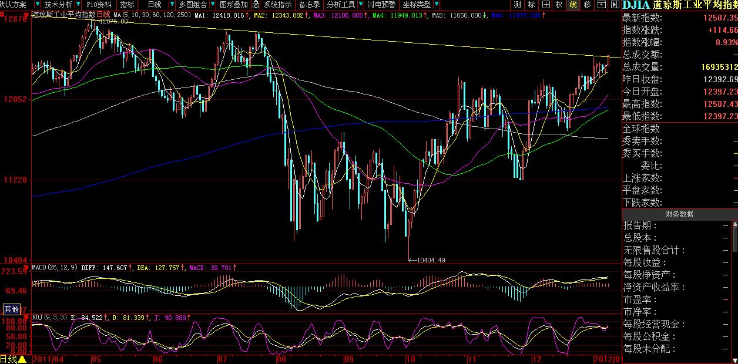
Task: Expand the 日线 period dropdown arrow
Action: (x=172, y=5)
